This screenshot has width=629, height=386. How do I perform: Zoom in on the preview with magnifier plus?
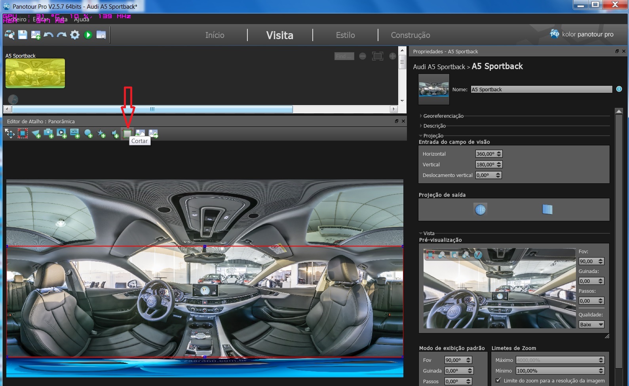click(466, 255)
